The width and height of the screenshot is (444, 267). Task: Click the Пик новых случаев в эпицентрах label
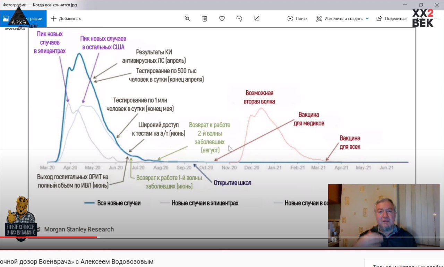pos(50,42)
